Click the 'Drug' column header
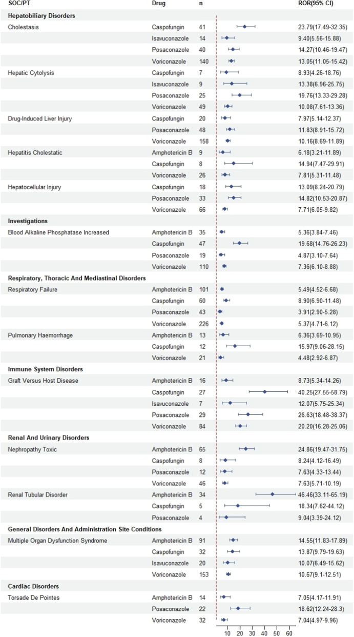Screen dimensions: 354x637 coord(158,4)
